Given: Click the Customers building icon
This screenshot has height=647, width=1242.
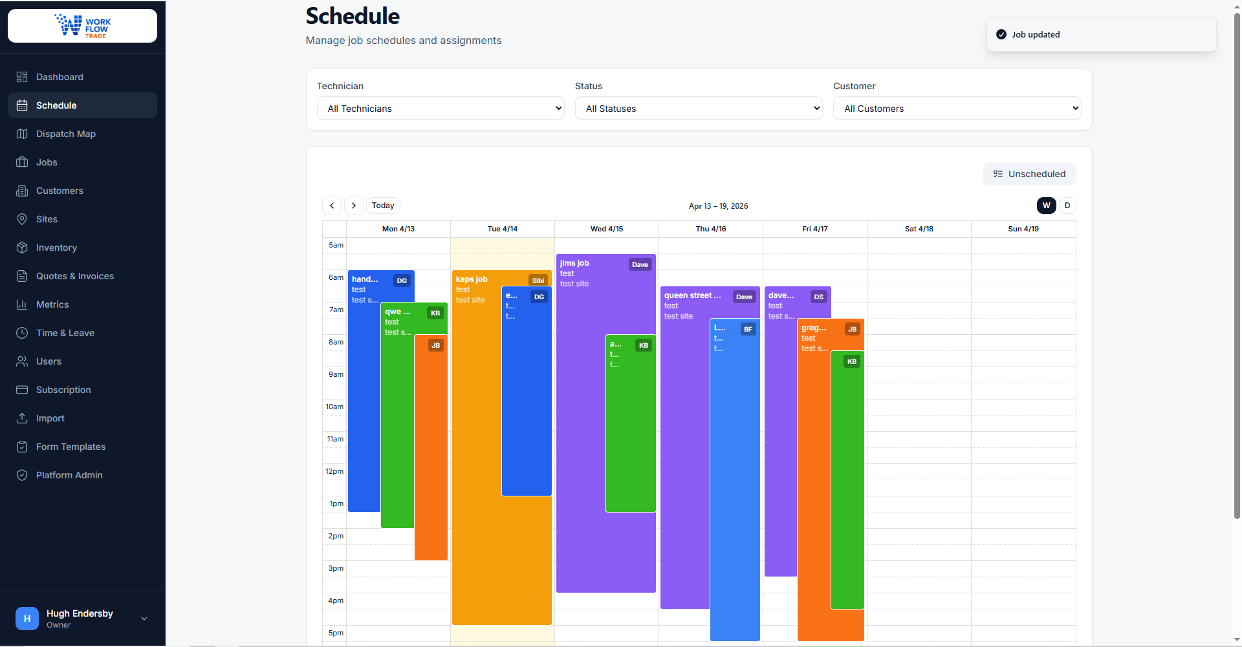Looking at the screenshot, I should click(22, 191).
